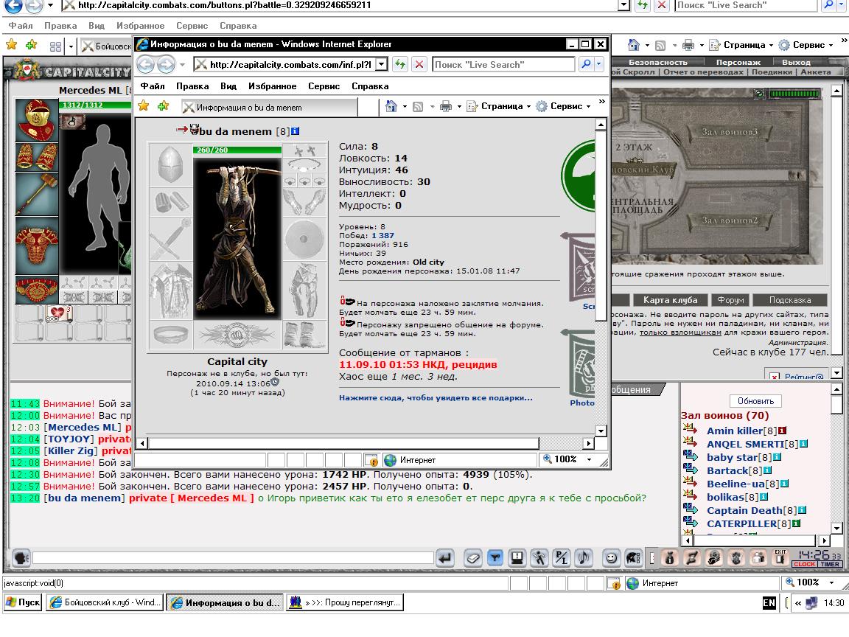Click the chat message input field
The height and width of the screenshot is (637, 849).
pyautogui.click(x=233, y=558)
